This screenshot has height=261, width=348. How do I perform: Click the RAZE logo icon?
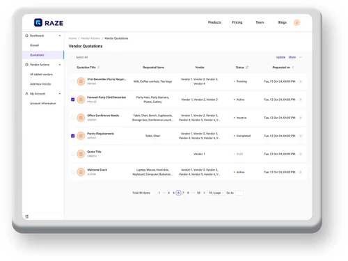click(38, 22)
